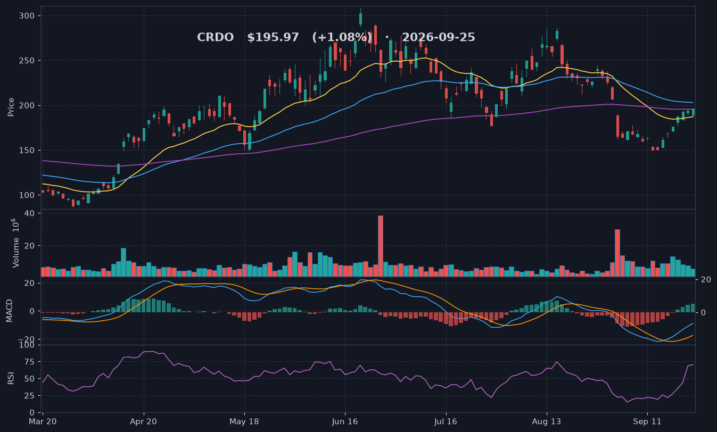Click the highest candlestick near 300
Viewport: 717px width, 432px height.
point(360,18)
